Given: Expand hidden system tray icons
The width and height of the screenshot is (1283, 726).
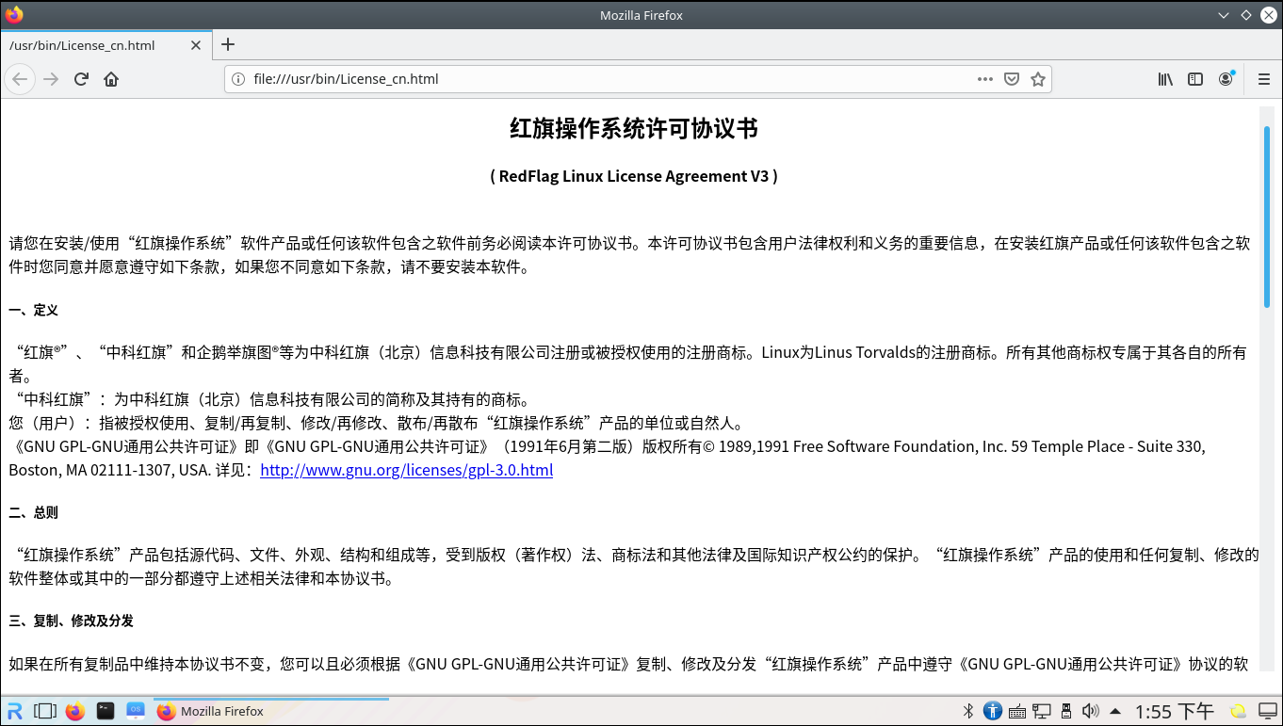Looking at the screenshot, I should point(1115,711).
